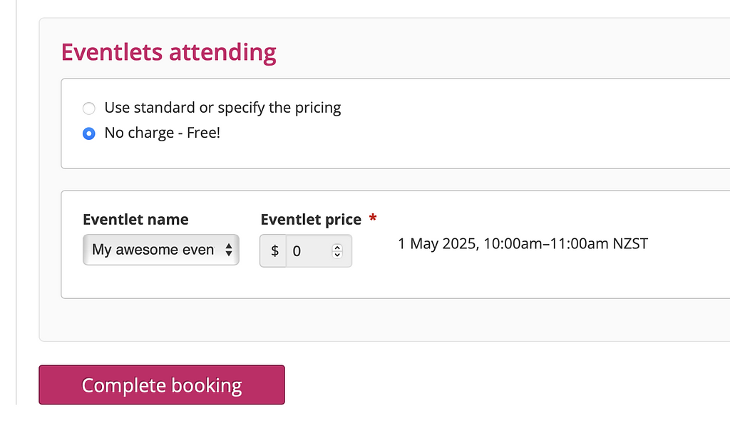Decrease Eventlet price with the down stepper arrow
Viewport: 730px width, 421px height.
[x=338, y=255]
